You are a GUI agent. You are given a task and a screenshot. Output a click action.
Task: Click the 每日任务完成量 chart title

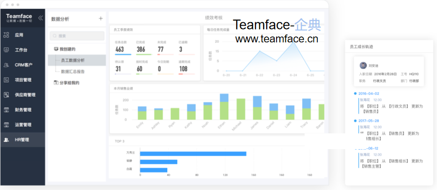click(x=218, y=30)
